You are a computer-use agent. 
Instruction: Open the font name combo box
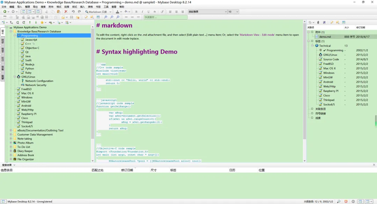tap(207, 12)
